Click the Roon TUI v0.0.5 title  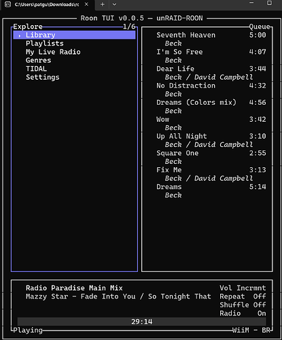[112, 18]
